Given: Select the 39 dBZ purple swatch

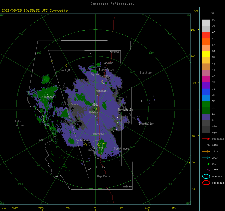Looking at the screenshot, I should pyautogui.click(x=206, y=85).
